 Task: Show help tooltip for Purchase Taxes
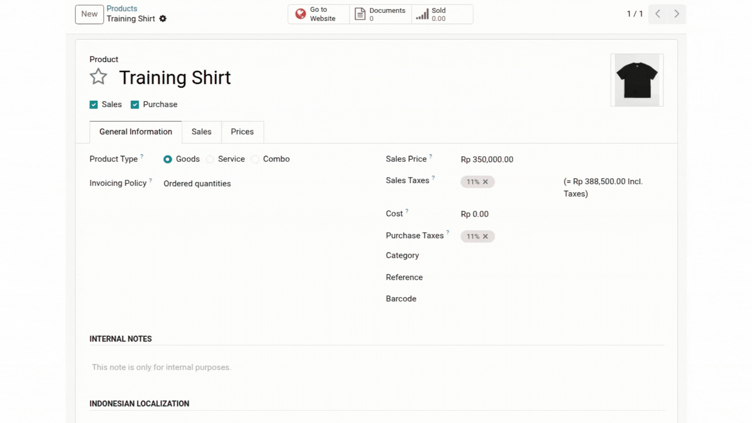[448, 233]
